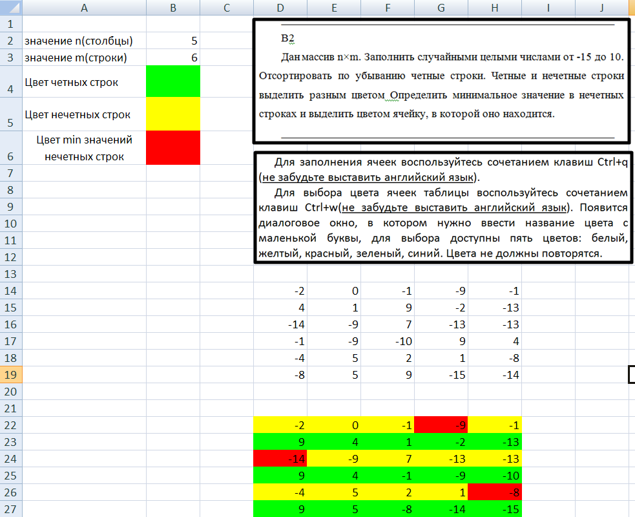The height and width of the screenshot is (517, 635).
Task: Select cell 'Цвет четных строк'
Action: pyautogui.click(x=84, y=81)
